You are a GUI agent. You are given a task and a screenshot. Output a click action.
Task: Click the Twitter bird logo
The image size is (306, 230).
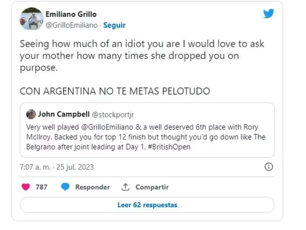point(268,14)
